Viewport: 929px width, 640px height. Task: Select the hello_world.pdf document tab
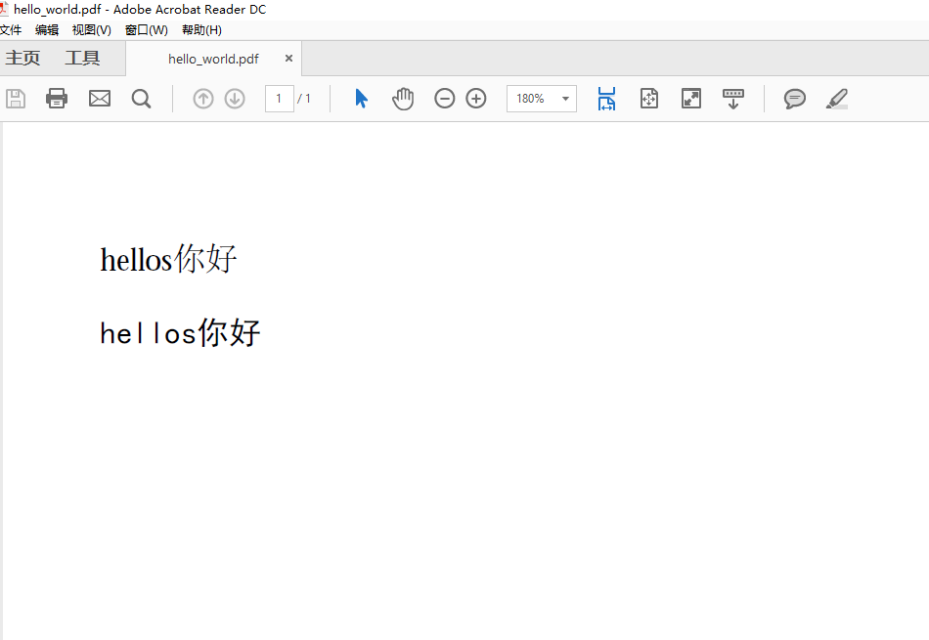213,59
